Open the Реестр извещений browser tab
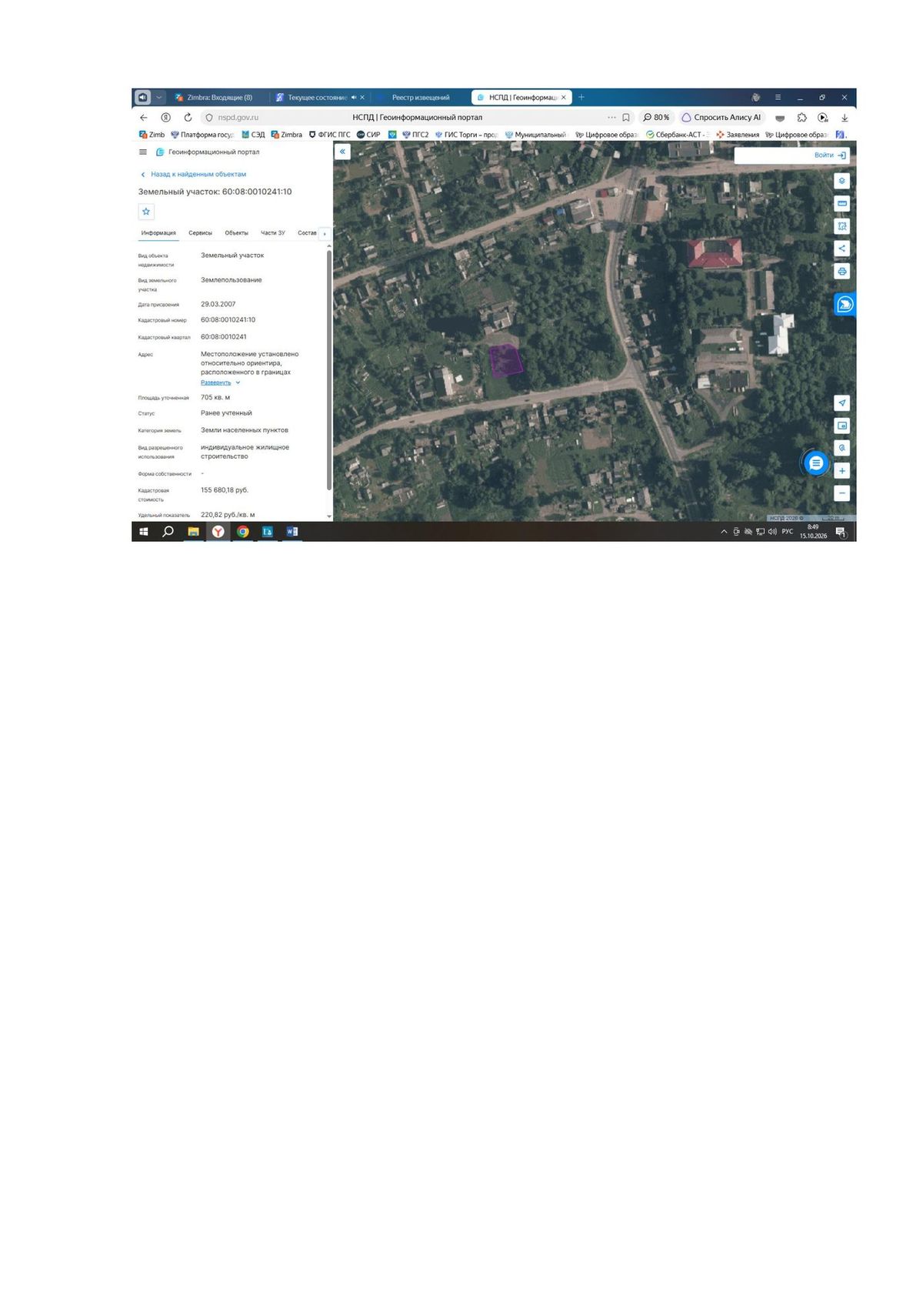 coord(420,98)
